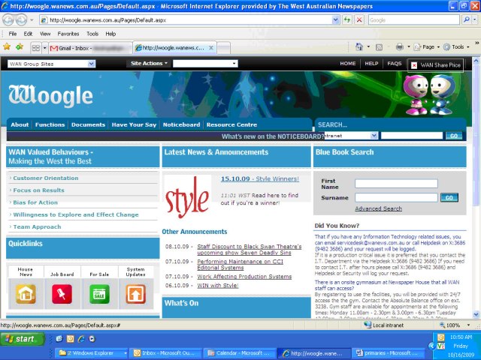Click the Favorites Center star icon
This screenshot has width=481, height=360.
8,46
